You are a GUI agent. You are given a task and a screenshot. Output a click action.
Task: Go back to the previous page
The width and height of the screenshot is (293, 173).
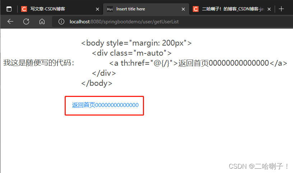(10, 22)
